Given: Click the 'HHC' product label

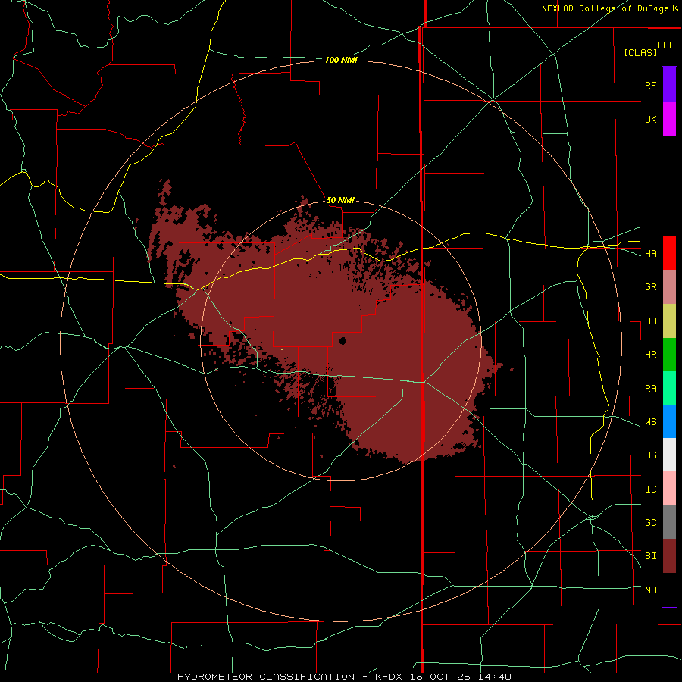Looking at the screenshot, I should coord(665,45).
